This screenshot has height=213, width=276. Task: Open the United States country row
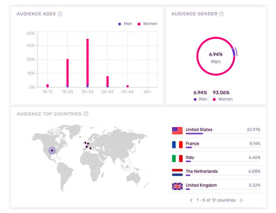(216, 130)
